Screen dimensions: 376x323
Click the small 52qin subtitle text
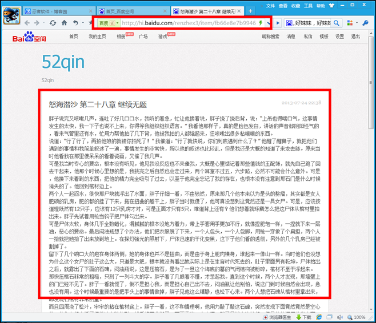coord(47,80)
